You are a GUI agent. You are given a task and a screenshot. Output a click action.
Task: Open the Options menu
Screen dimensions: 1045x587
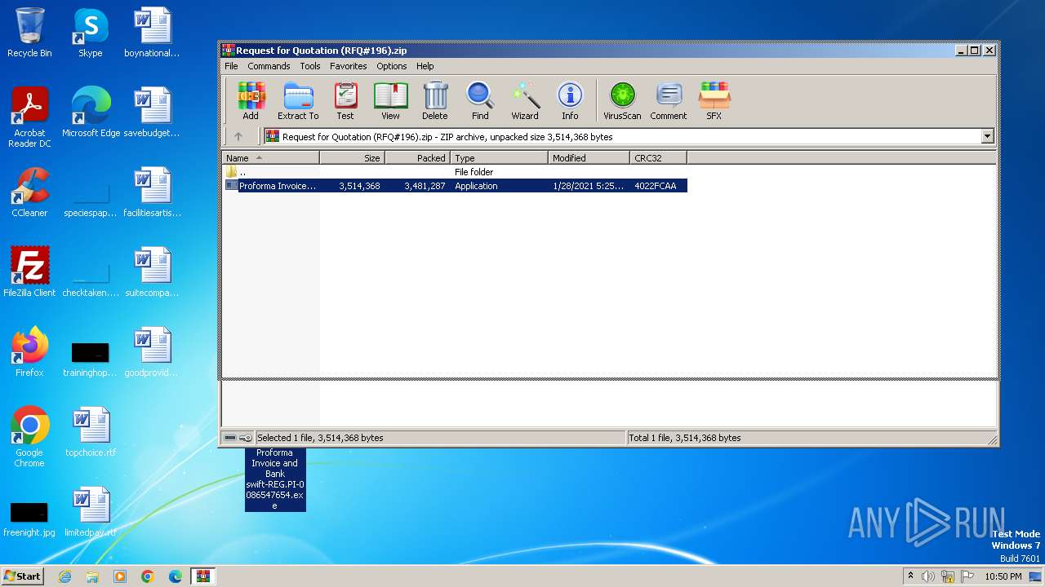pos(392,66)
